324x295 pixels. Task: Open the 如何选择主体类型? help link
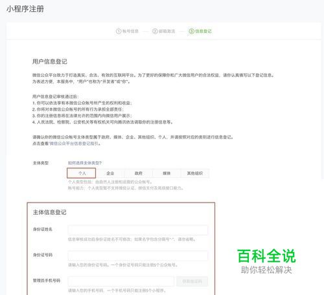click(85, 163)
